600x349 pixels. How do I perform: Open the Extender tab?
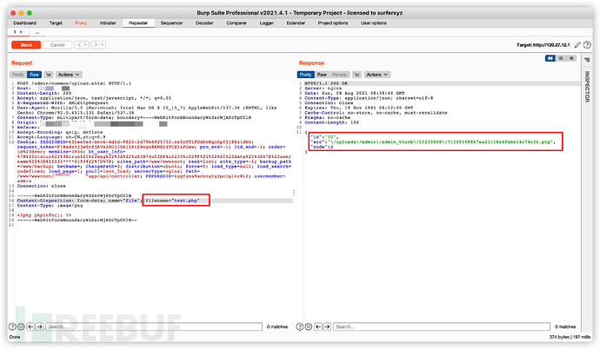click(296, 23)
